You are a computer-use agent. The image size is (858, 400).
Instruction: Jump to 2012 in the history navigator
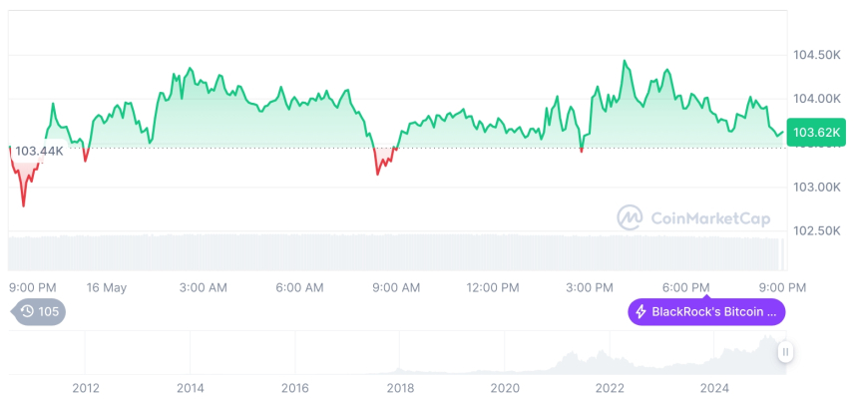(85, 387)
